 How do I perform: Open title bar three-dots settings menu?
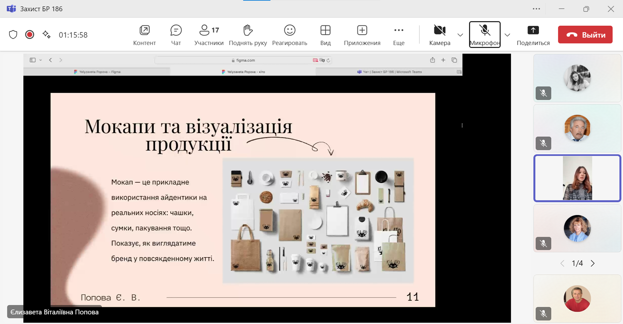point(536,9)
